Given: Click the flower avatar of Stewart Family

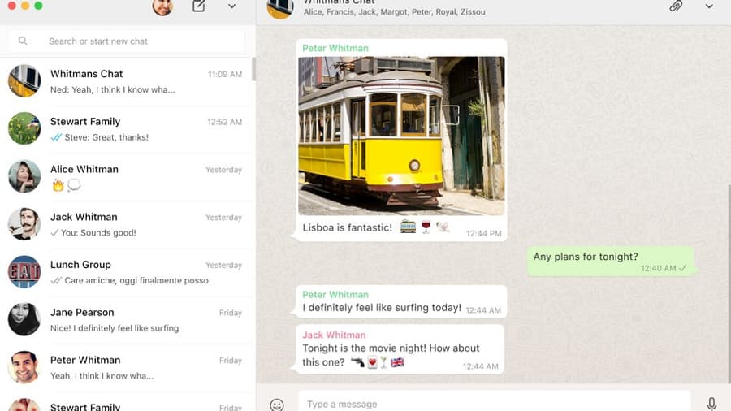Looking at the screenshot, I should click(24, 128).
